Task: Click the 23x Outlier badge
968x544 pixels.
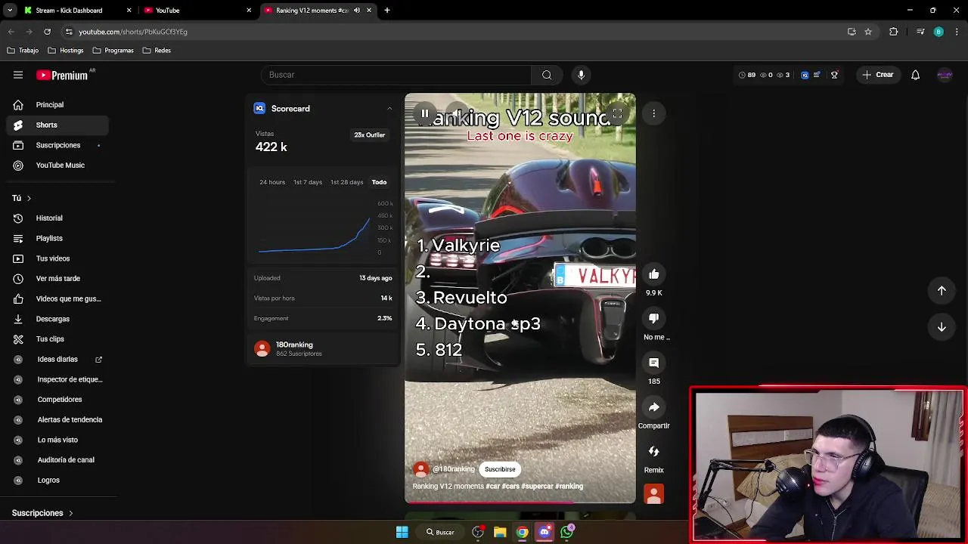Action: coord(370,135)
